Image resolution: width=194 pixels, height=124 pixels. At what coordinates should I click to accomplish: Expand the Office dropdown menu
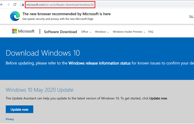86,32
